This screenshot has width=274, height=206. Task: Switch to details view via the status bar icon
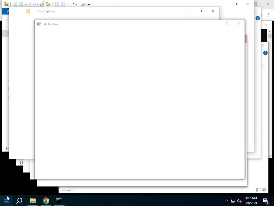point(258,190)
